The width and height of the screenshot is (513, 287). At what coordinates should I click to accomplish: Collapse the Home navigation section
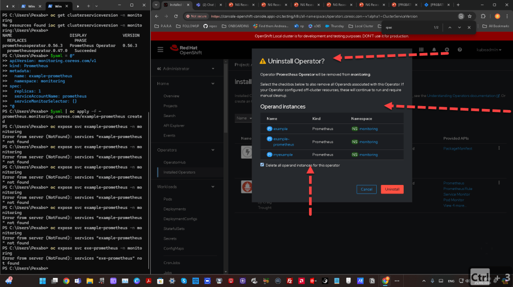(x=186, y=83)
